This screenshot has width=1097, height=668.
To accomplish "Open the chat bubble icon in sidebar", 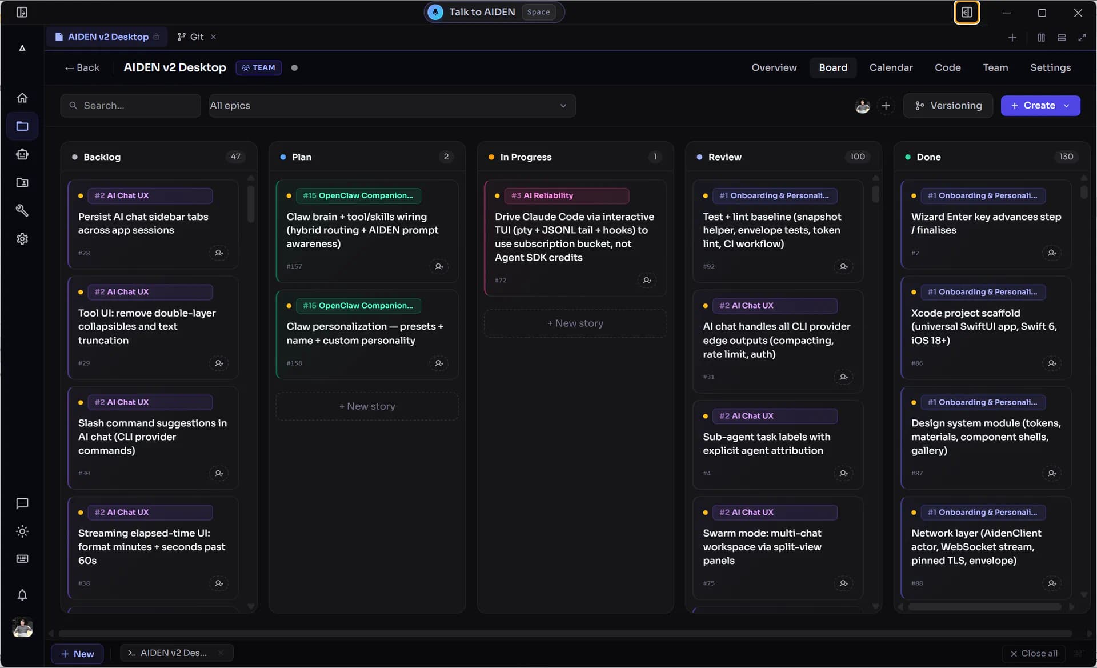I will pyautogui.click(x=22, y=503).
